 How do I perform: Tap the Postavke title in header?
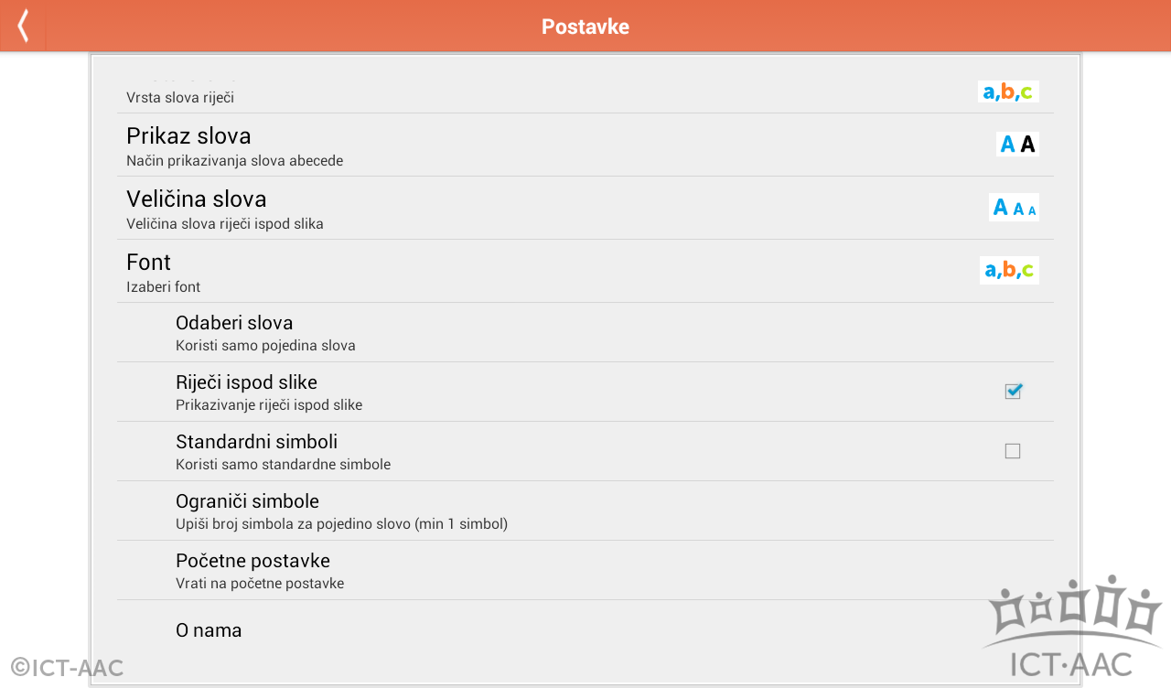tap(585, 27)
